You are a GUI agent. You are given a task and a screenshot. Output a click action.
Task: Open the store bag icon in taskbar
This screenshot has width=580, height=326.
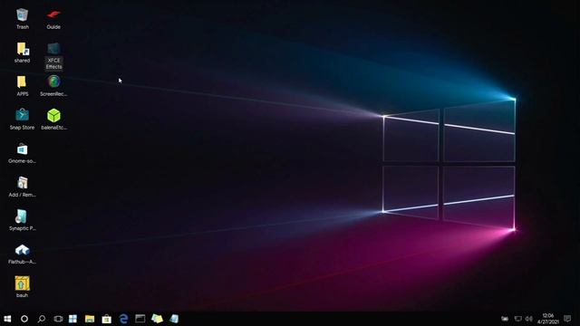click(107, 319)
